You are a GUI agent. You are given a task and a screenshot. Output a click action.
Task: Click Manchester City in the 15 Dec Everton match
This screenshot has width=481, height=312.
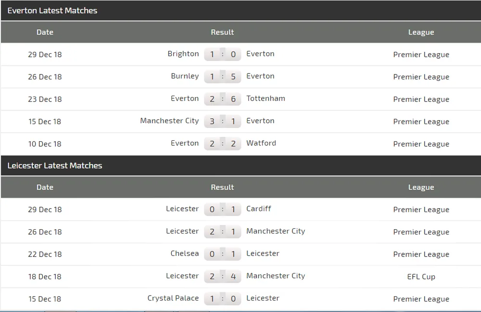(x=169, y=121)
